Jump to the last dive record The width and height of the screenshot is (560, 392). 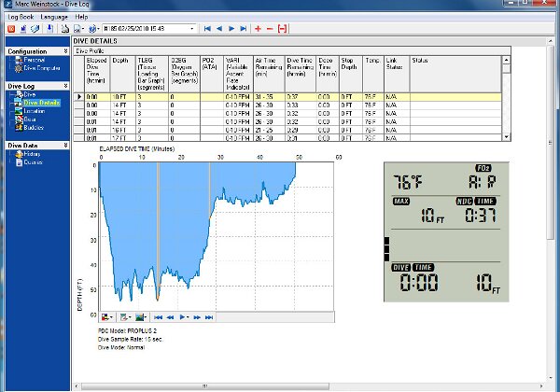pyautogui.click(x=244, y=29)
